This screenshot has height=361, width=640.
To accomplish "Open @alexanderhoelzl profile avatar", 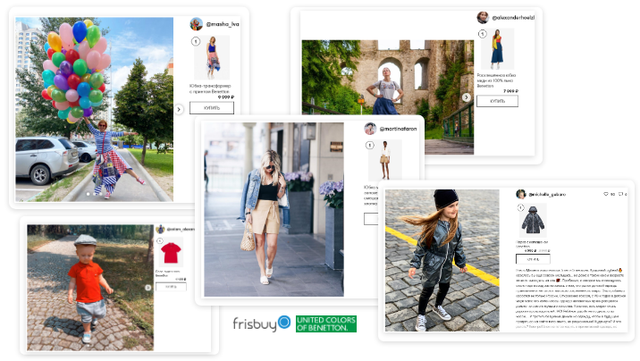I will coord(483,18).
